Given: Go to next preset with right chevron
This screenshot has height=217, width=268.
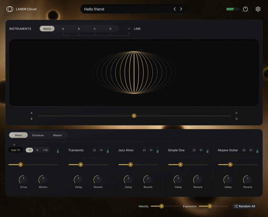Looking at the screenshot, I should point(181,9).
